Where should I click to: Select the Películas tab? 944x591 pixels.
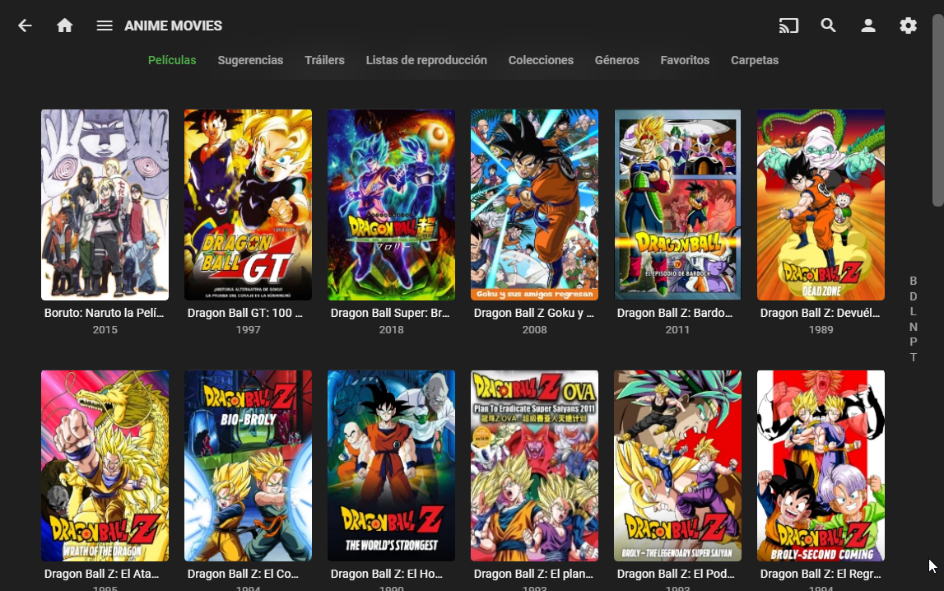pyautogui.click(x=172, y=60)
